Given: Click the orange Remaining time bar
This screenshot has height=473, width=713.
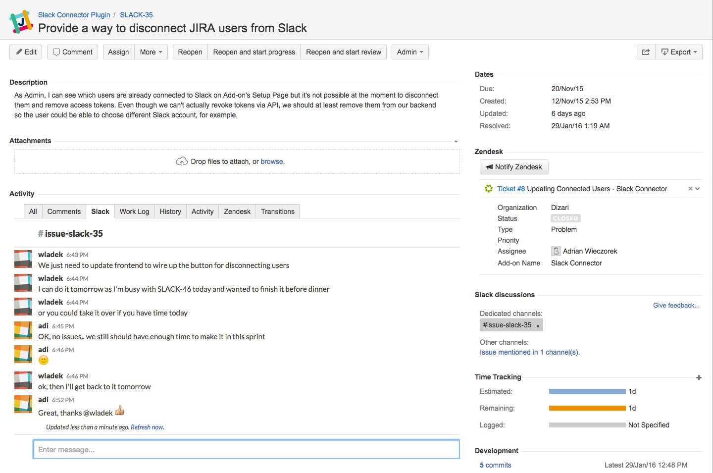Looking at the screenshot, I should pos(587,408).
